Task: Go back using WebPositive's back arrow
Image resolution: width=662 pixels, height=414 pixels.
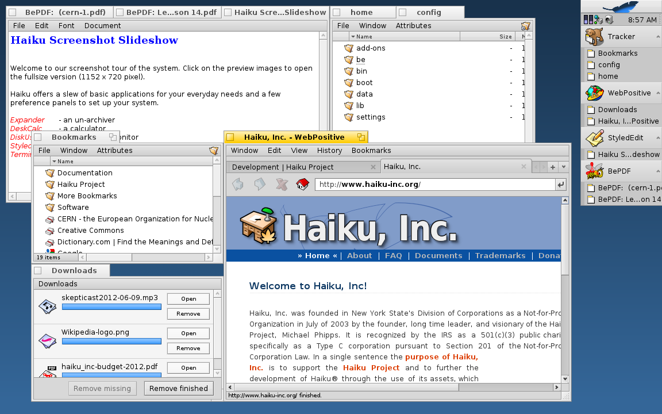Action: 238,184
